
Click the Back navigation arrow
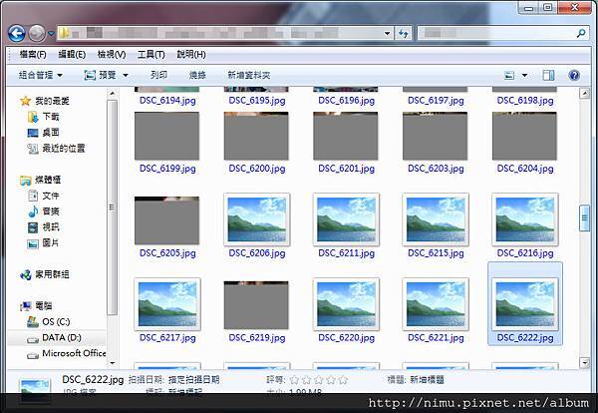tap(17, 34)
